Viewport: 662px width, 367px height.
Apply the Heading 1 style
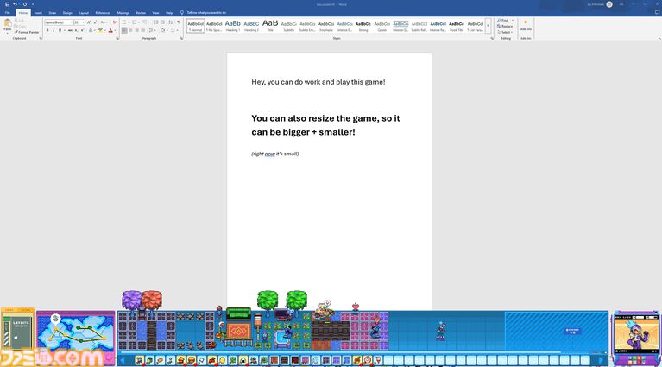[233, 25]
